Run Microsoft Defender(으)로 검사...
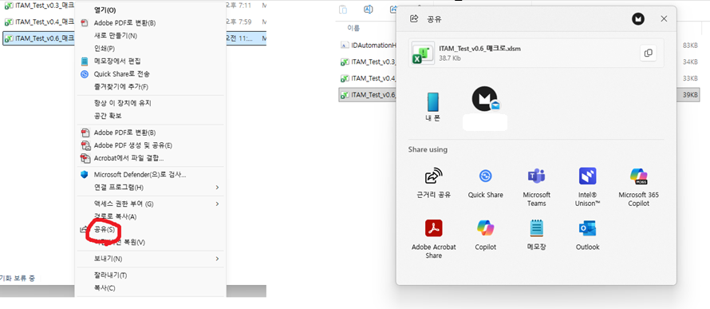 pos(140,174)
